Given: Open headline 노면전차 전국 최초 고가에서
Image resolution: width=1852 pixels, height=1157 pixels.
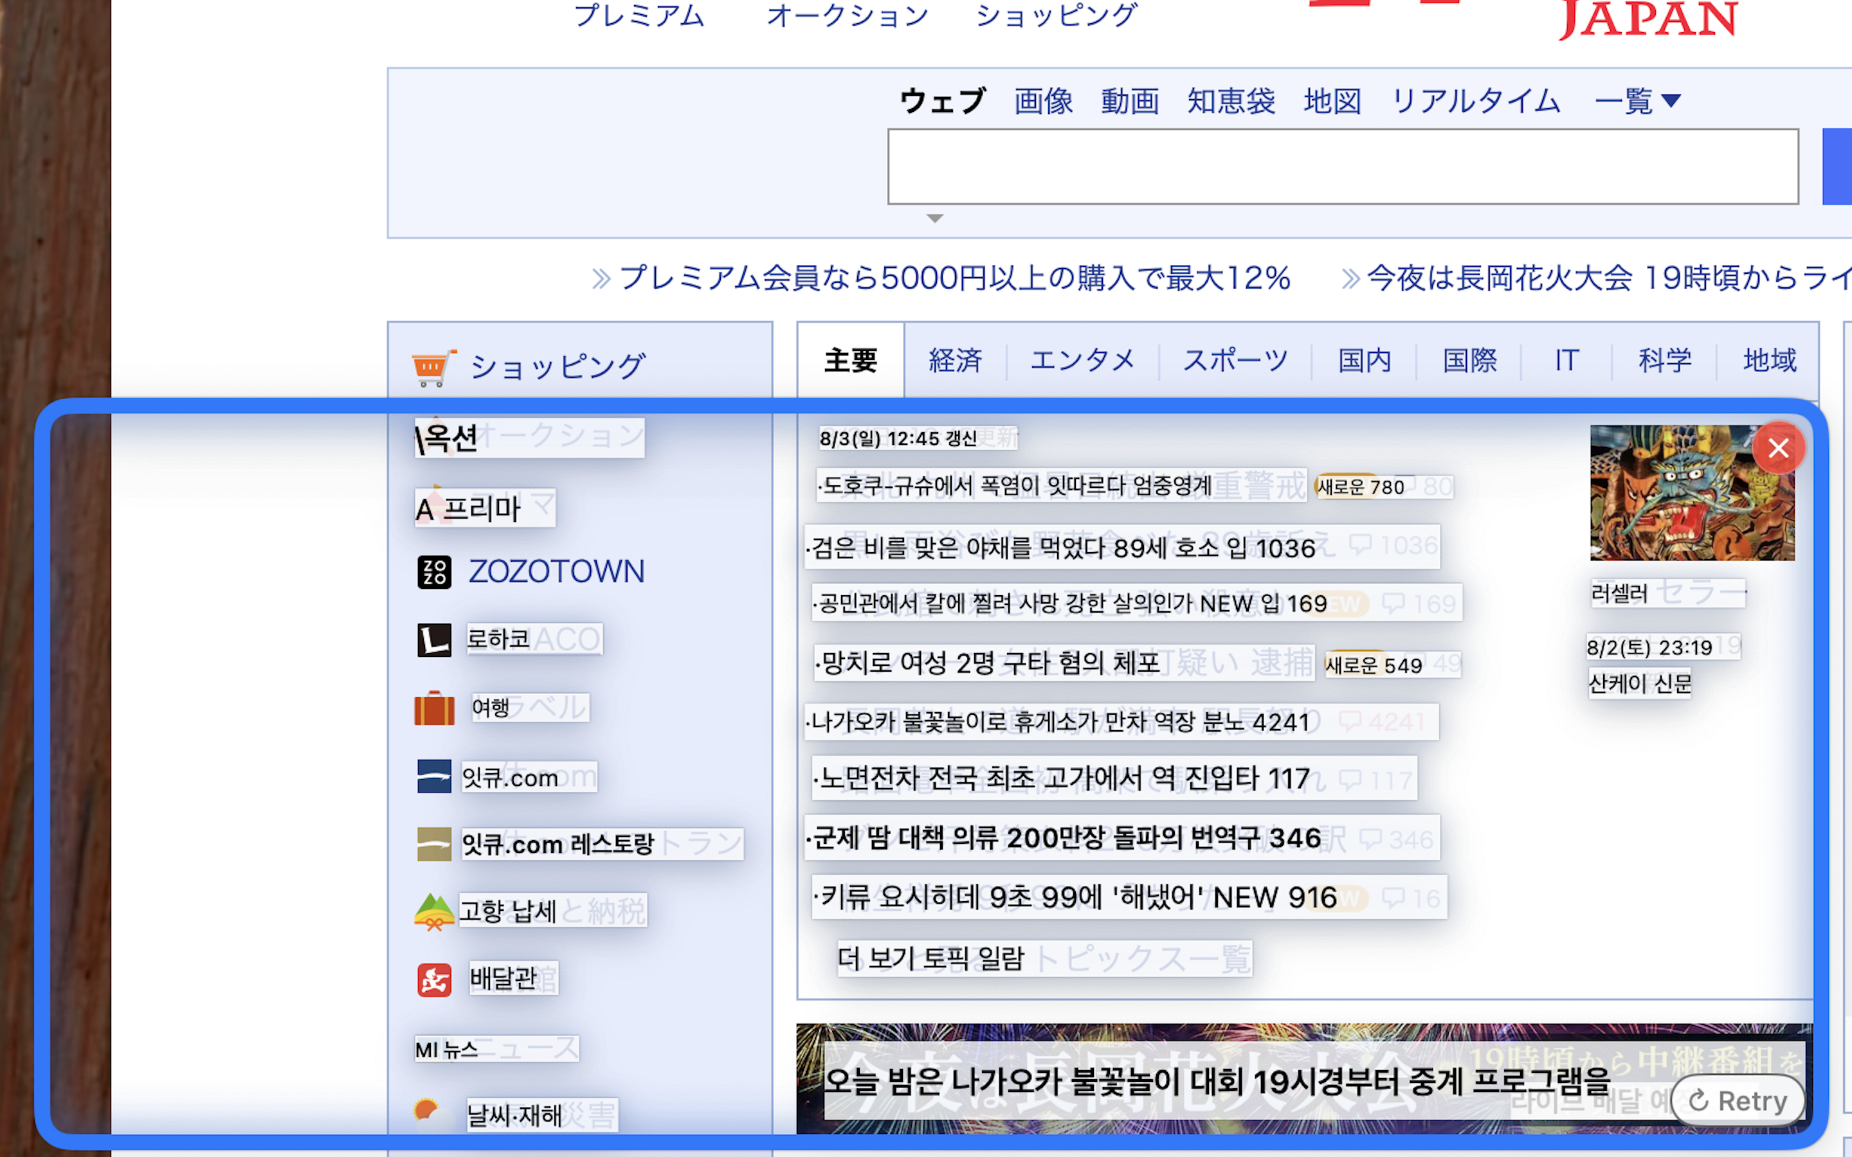Looking at the screenshot, I should (x=1114, y=778).
